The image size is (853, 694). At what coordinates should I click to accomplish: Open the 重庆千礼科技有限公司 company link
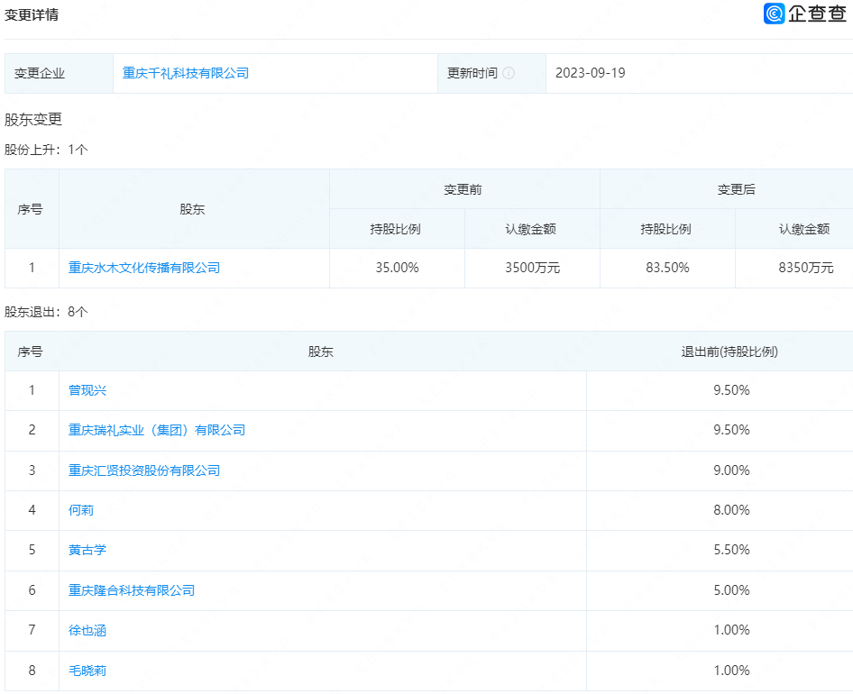pos(186,73)
